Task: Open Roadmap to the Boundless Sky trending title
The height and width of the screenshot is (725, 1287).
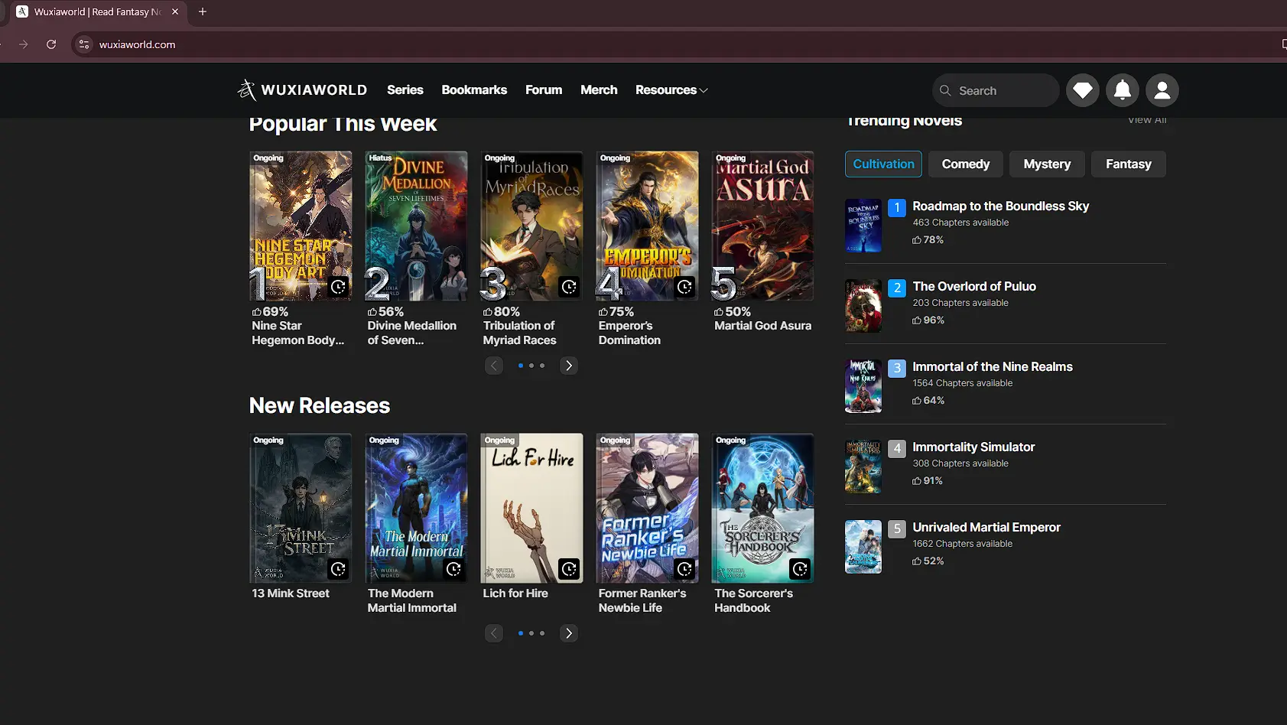Action: point(1000,206)
